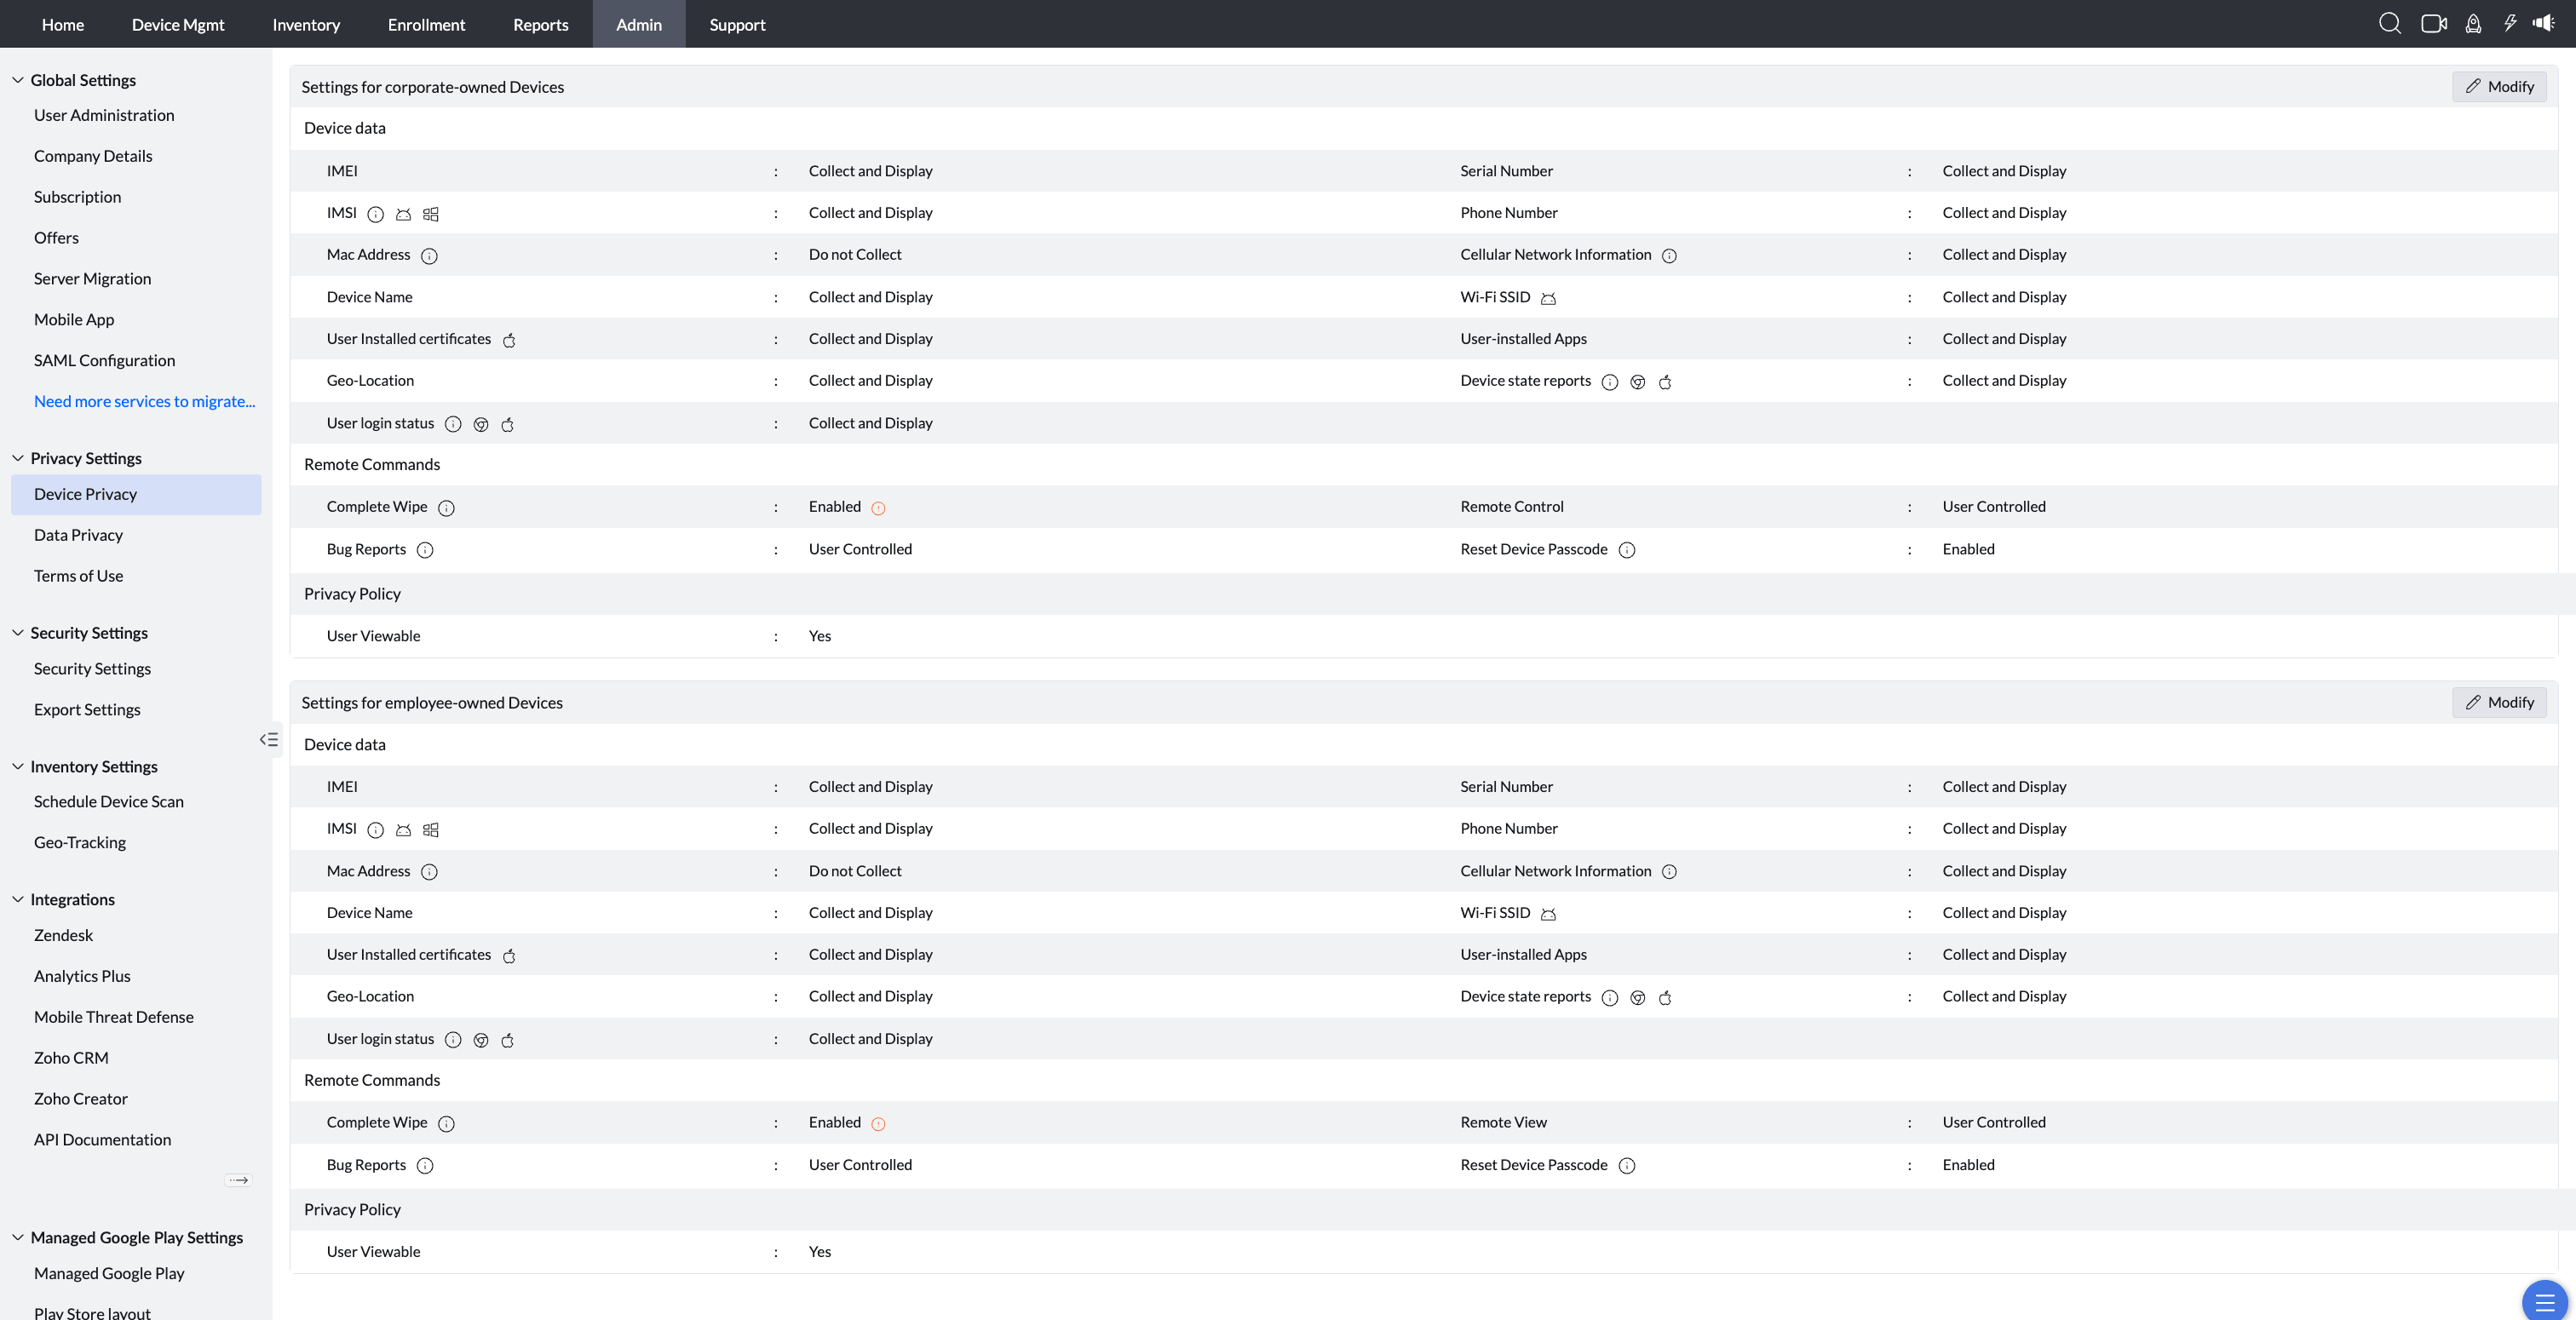Screen dimensions: 2576x1320
Task: Info icon beside employee-owned Mac Address
Action: [429, 872]
